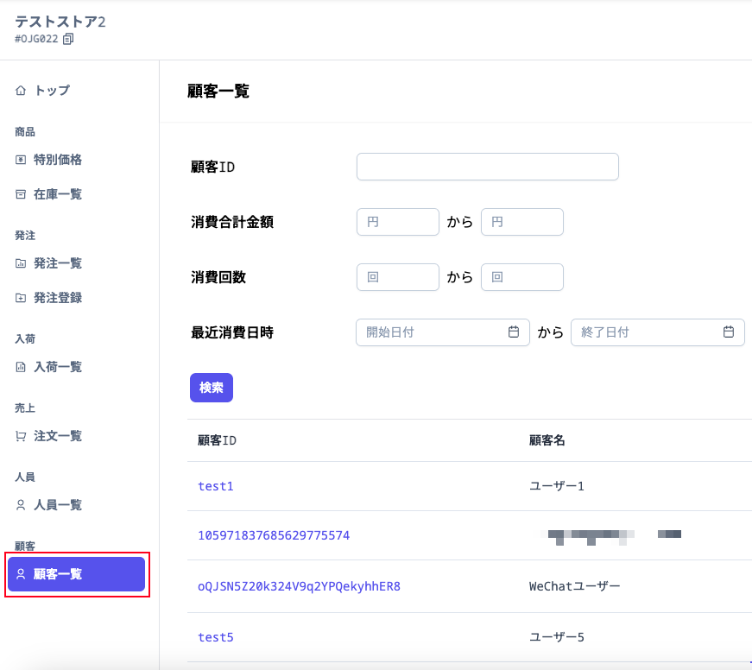Focus the 顧客ID text input
This screenshot has width=752, height=670.
pyautogui.click(x=488, y=167)
